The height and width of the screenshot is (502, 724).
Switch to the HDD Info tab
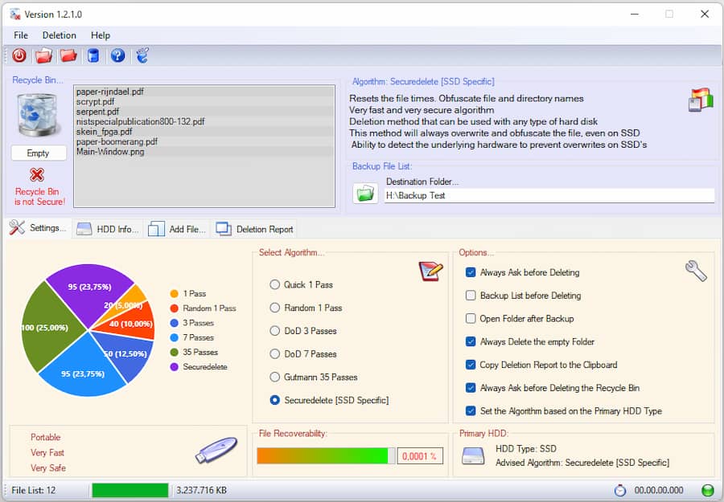pos(108,229)
